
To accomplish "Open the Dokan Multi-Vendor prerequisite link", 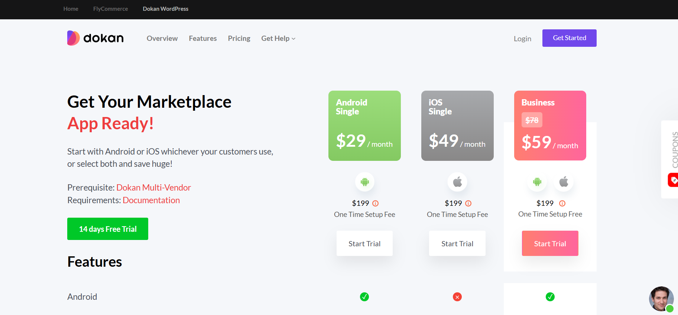I will [x=153, y=188].
